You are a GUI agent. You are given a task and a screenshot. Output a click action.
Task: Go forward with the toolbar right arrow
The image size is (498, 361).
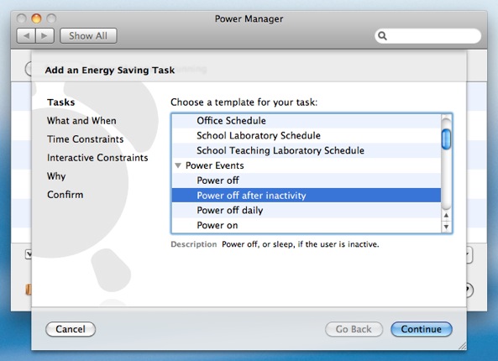[x=45, y=36]
